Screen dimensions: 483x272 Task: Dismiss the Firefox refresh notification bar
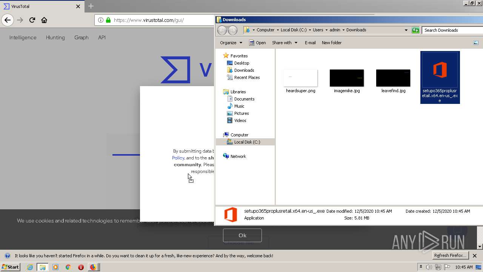(475, 256)
